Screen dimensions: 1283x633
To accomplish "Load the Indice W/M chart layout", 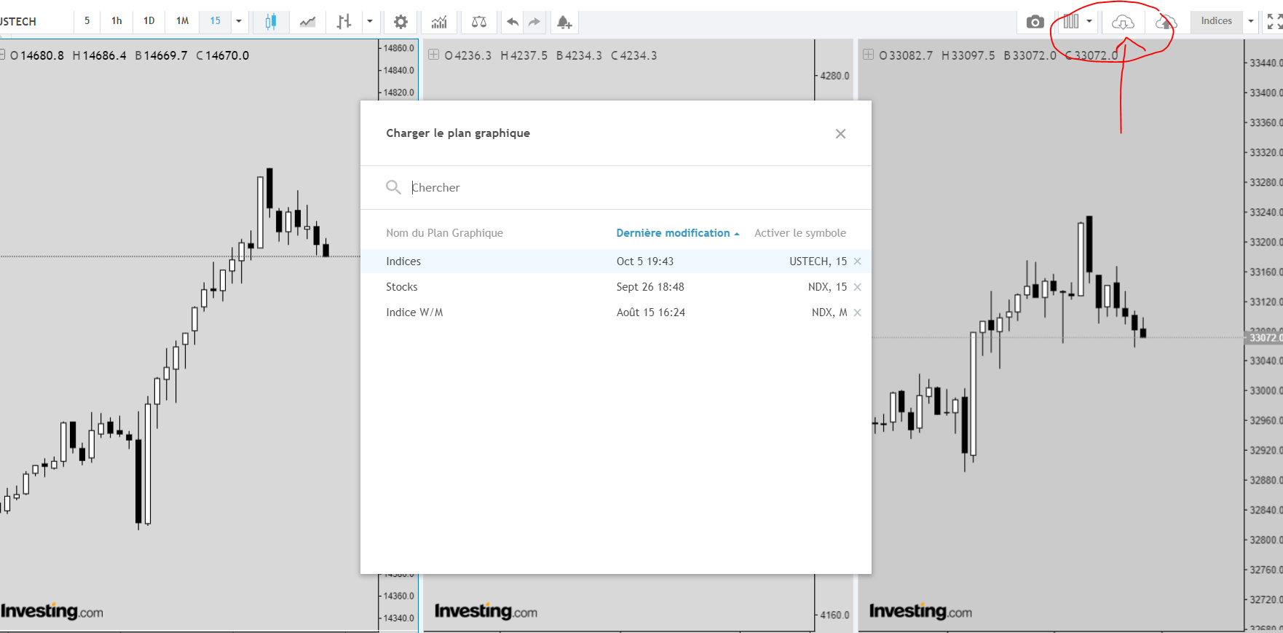I will point(414,312).
